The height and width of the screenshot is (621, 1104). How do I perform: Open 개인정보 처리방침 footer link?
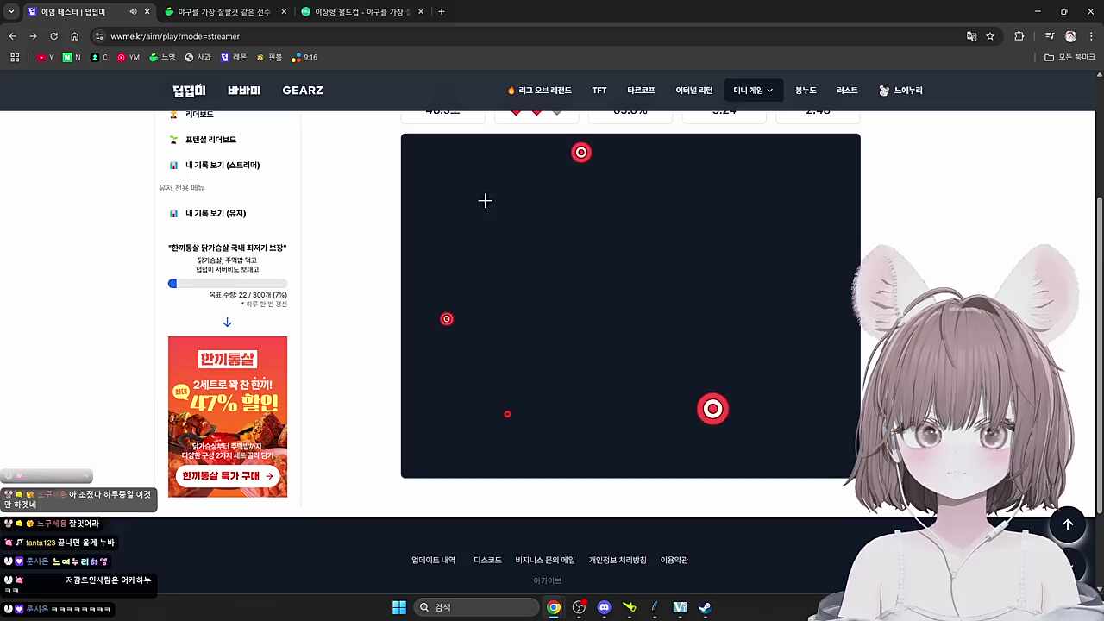click(618, 560)
